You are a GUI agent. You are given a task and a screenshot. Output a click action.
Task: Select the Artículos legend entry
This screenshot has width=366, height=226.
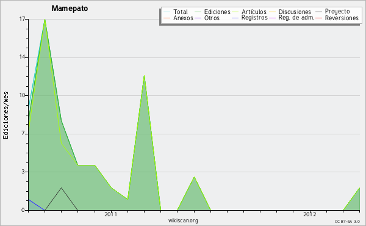pyautogui.click(x=254, y=12)
